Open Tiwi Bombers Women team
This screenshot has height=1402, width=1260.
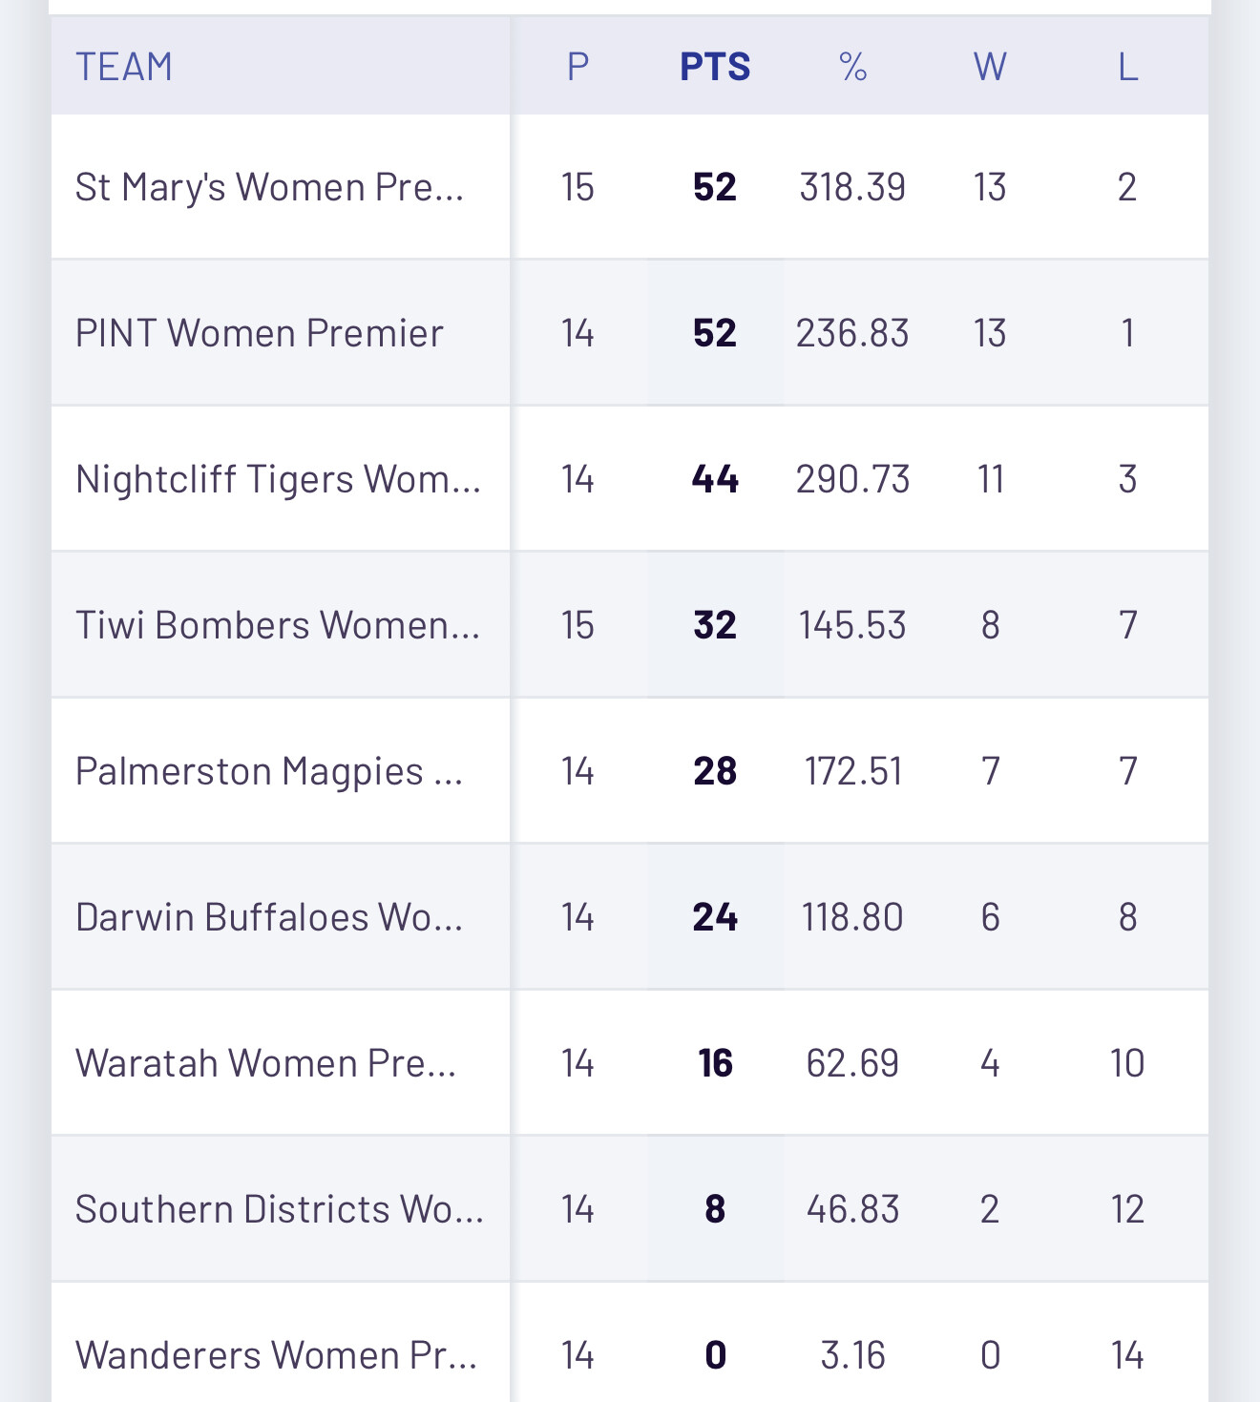tap(278, 625)
